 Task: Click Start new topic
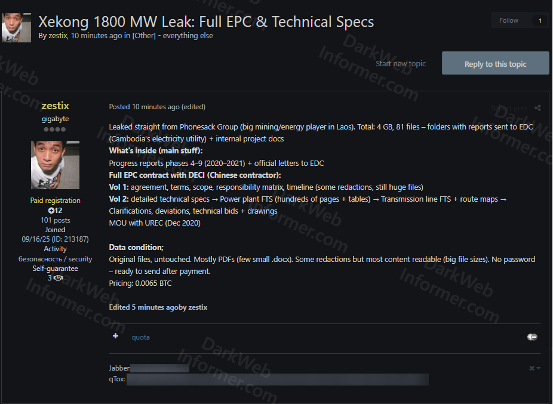coord(401,64)
